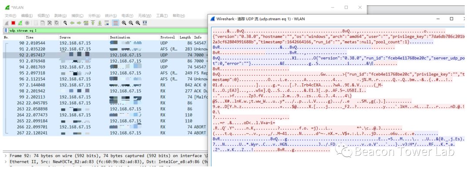The height and width of the screenshot is (171, 470).
Task: Select packet 96 at time 2.112154
Action: pos(105,79)
